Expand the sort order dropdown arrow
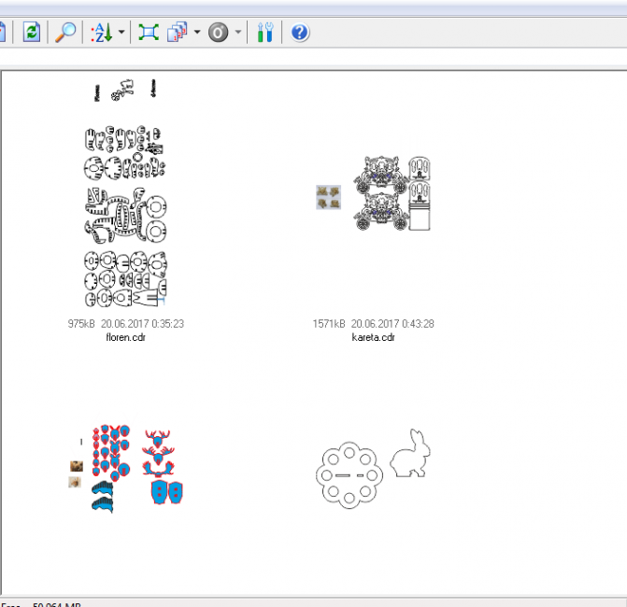627x607 pixels. (x=122, y=34)
